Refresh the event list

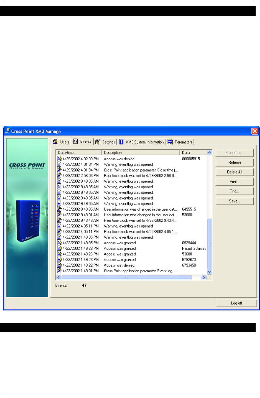pyautogui.click(x=234, y=162)
